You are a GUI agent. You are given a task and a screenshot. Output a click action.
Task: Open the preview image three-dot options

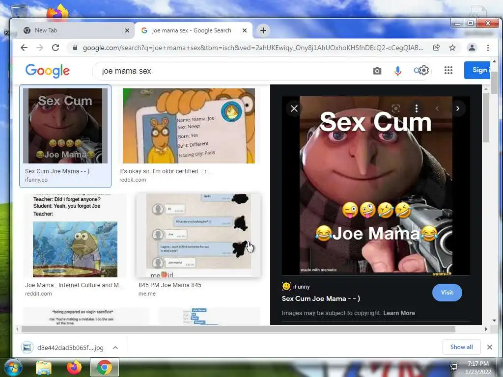tap(417, 108)
